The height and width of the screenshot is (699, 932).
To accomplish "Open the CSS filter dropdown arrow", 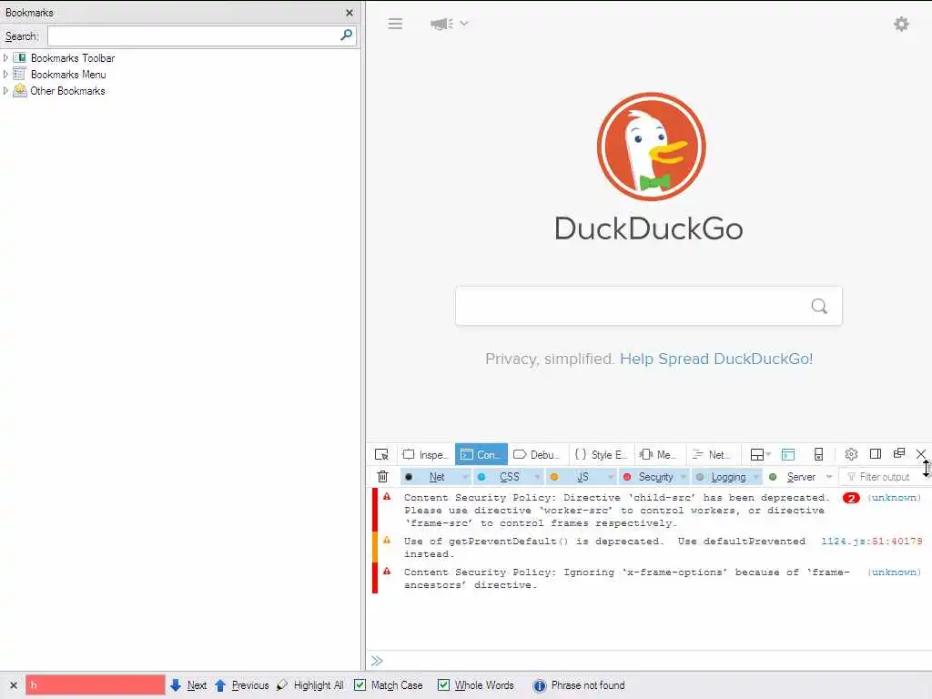I will 537,477.
